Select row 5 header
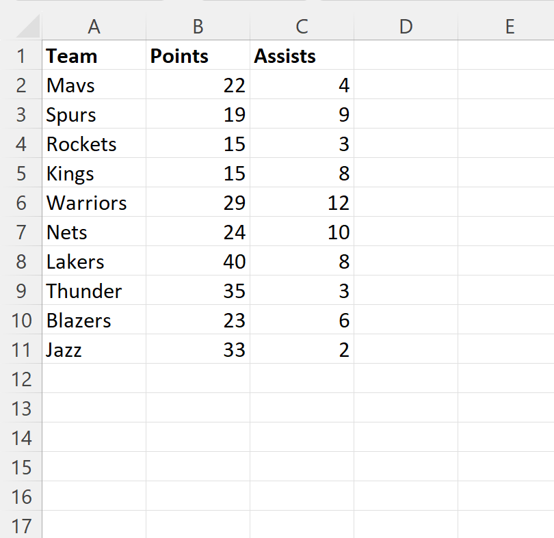Viewport: 554px width, 538px height. pyautogui.click(x=22, y=174)
